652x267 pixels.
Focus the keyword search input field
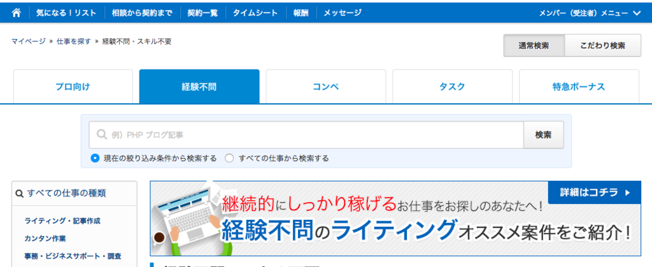(306, 134)
